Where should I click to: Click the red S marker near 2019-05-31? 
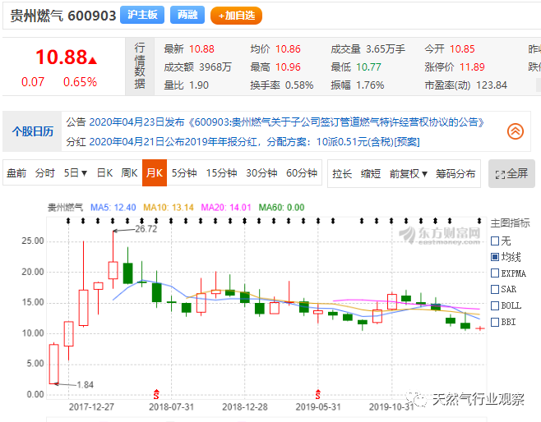pyautogui.click(x=317, y=392)
